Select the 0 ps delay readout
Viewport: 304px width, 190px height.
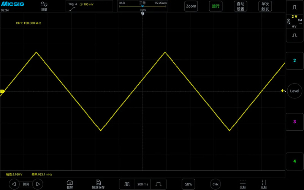[x=143, y=10]
